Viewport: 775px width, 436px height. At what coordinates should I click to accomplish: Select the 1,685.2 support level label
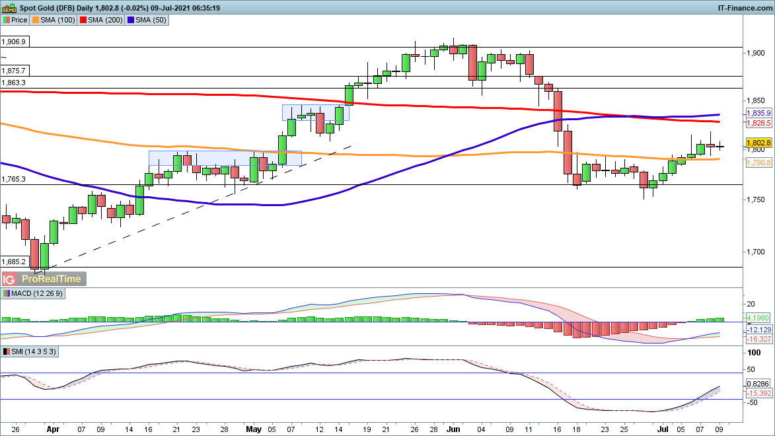click(x=14, y=261)
